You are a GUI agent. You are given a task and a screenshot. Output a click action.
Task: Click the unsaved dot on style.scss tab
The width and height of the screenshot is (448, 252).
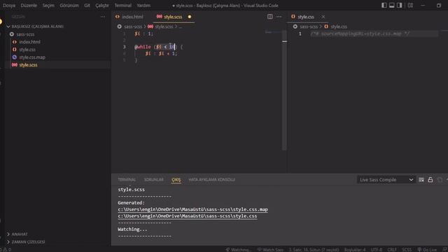point(190,17)
